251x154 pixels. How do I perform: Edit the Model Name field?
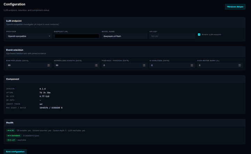(124, 36)
